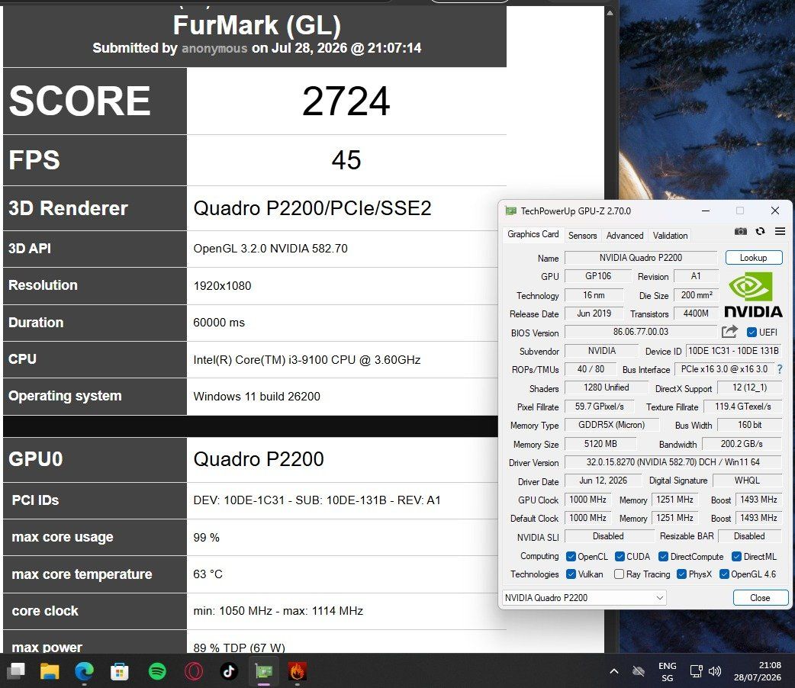Open the Graphics Card tab
795x688 pixels.
coord(533,234)
